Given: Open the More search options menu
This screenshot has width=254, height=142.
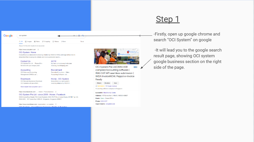Looking at the screenshot, I should [x=63, y=41].
